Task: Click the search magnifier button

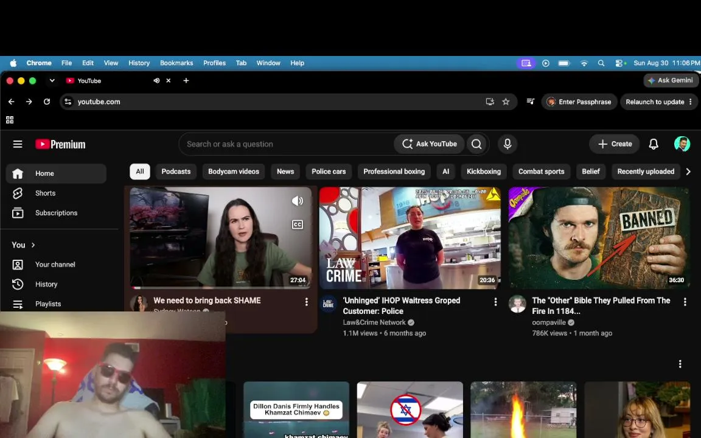Action: click(476, 144)
